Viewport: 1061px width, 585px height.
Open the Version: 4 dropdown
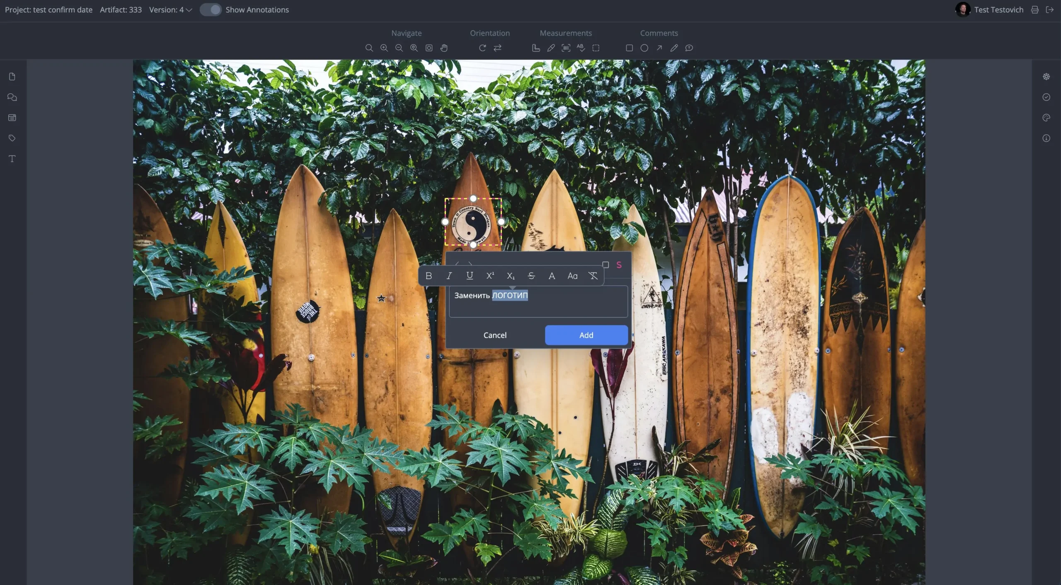pyautogui.click(x=170, y=10)
